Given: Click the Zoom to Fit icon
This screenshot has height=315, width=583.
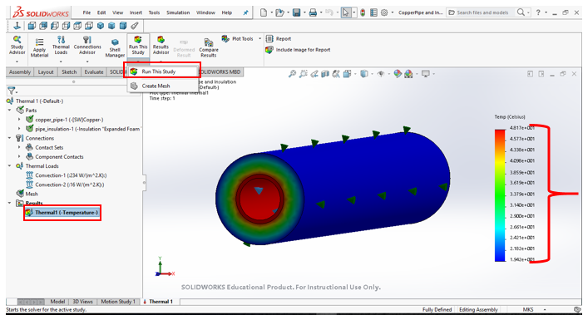Looking at the screenshot, I should (292, 74).
